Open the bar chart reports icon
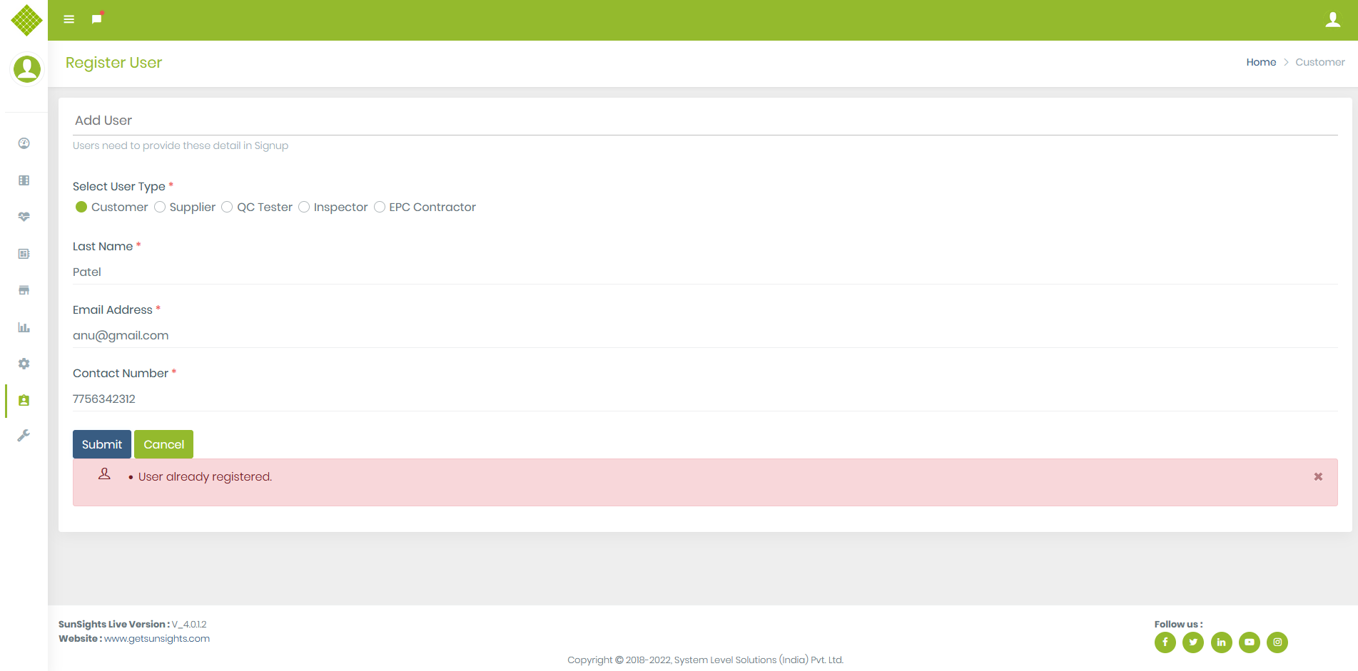The height and width of the screenshot is (671, 1358). 24,327
